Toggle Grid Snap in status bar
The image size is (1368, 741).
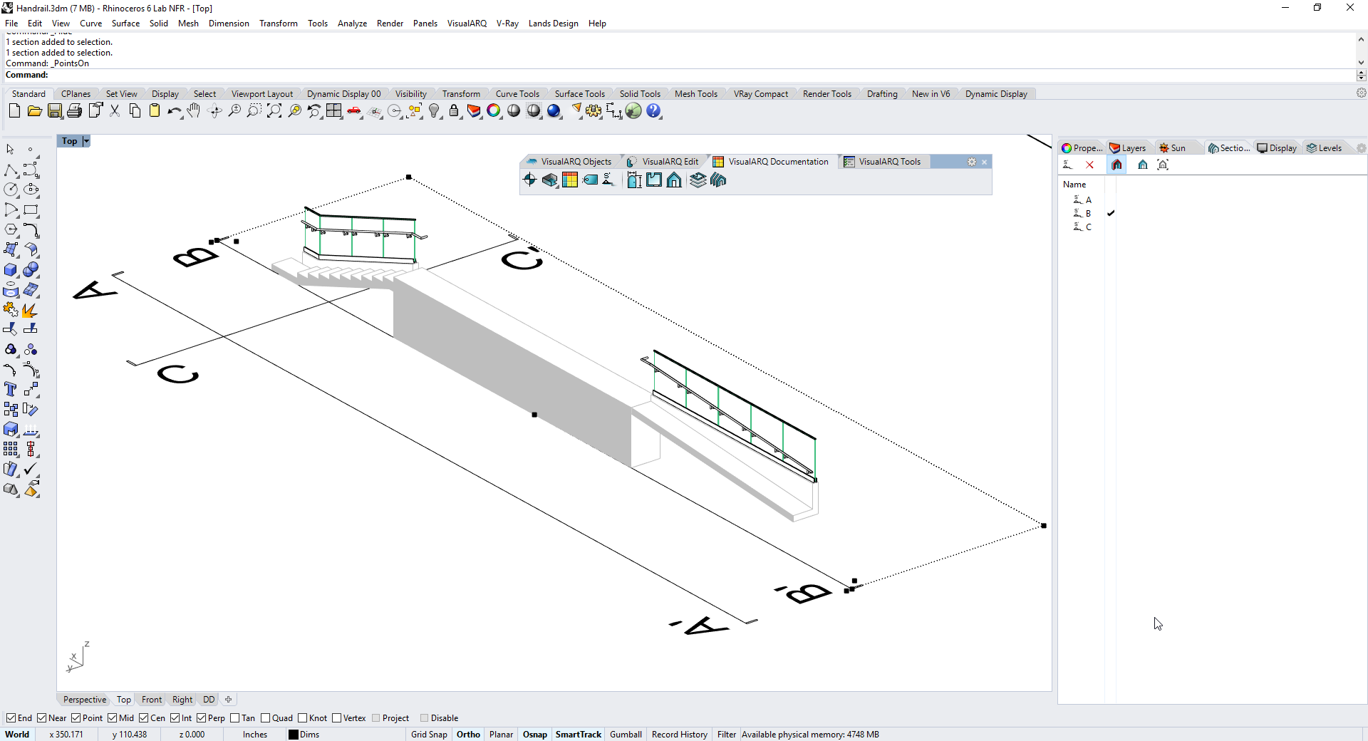point(429,735)
